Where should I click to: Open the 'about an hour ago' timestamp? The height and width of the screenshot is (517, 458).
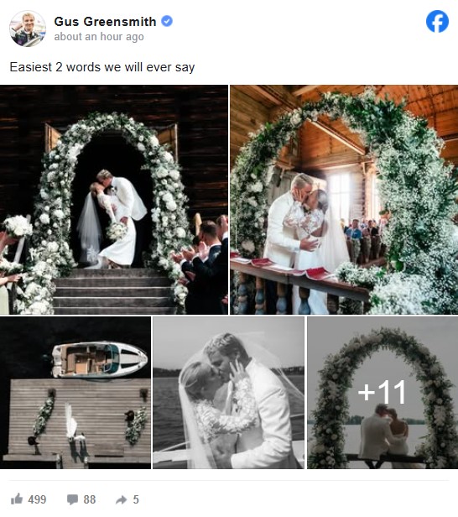pyautogui.click(x=99, y=37)
